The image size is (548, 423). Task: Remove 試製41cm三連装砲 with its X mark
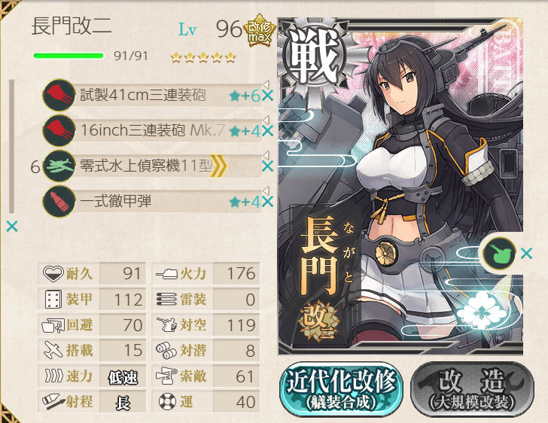pos(267,96)
